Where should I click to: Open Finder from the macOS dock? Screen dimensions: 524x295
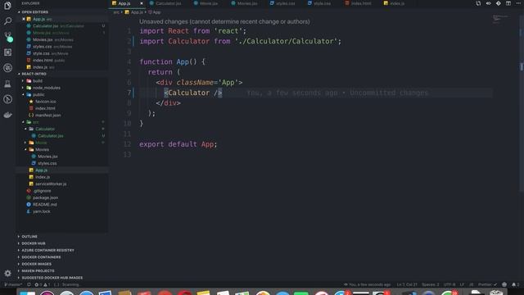[27, 293]
